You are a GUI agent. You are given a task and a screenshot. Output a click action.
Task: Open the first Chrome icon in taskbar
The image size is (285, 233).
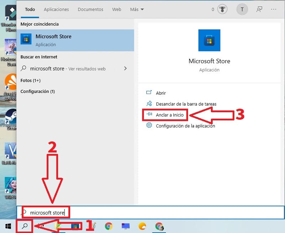click(109, 226)
